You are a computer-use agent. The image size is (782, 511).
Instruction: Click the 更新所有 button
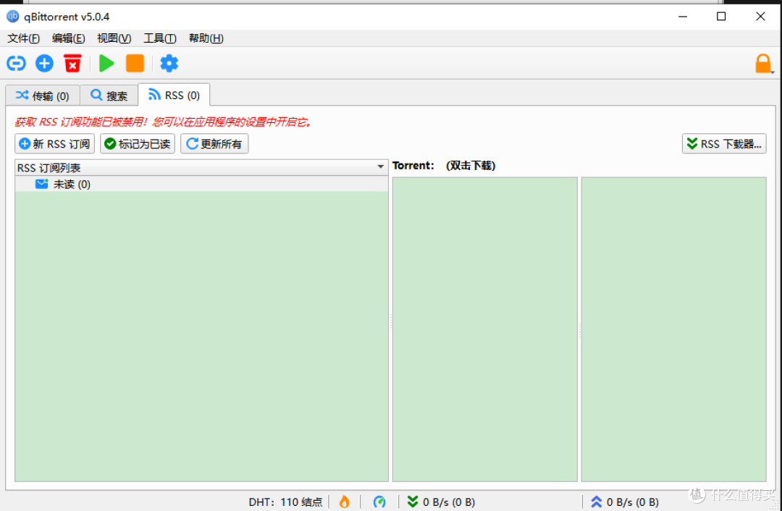214,144
